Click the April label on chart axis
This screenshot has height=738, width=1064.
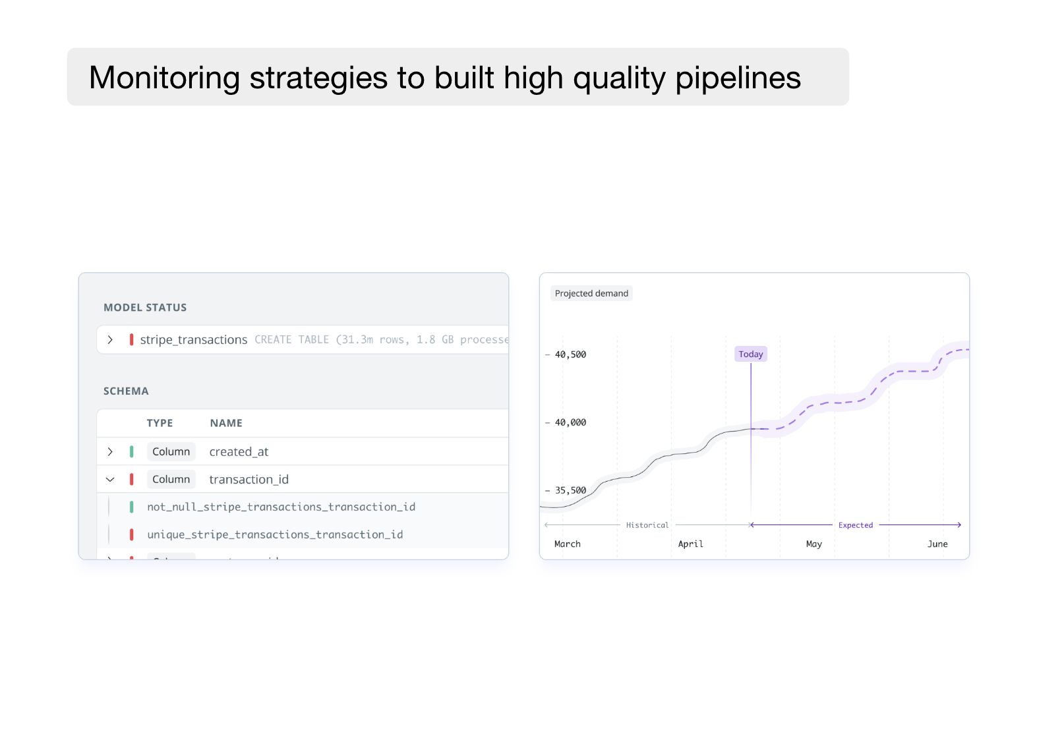691,544
